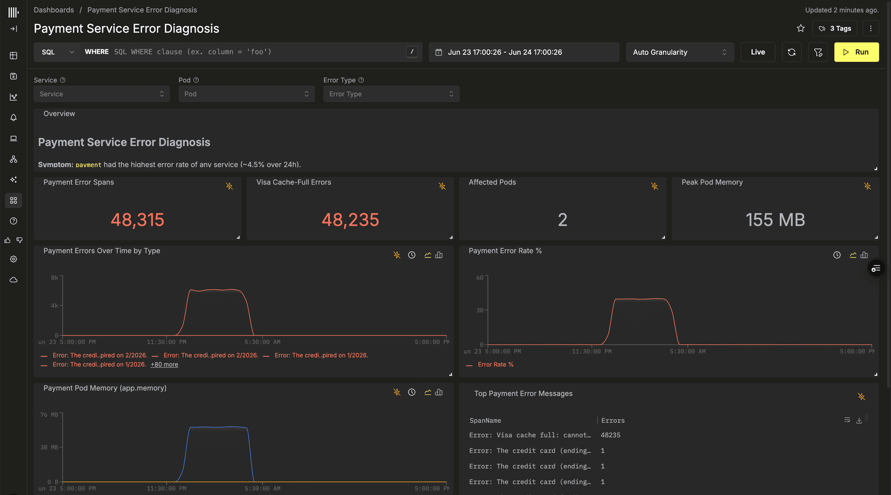Click help icon next to Pod label
Image resolution: width=891 pixels, height=495 pixels.
click(x=196, y=80)
